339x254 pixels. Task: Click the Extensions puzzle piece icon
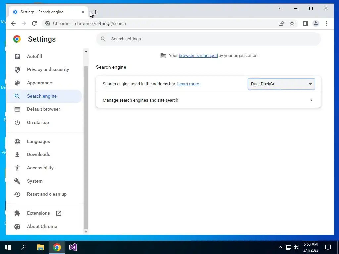[x=17, y=213]
